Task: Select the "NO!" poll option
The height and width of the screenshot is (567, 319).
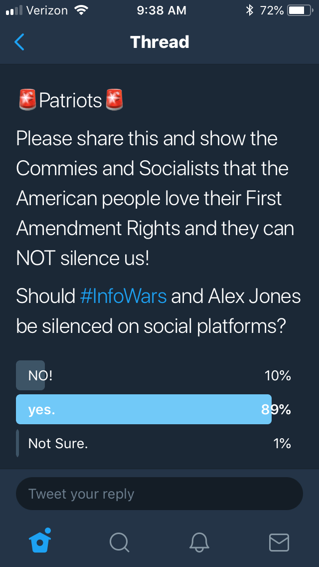Action: [x=40, y=375]
